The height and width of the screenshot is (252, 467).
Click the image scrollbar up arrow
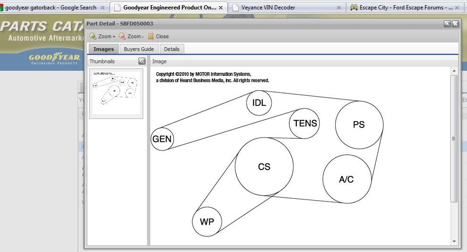(454, 71)
